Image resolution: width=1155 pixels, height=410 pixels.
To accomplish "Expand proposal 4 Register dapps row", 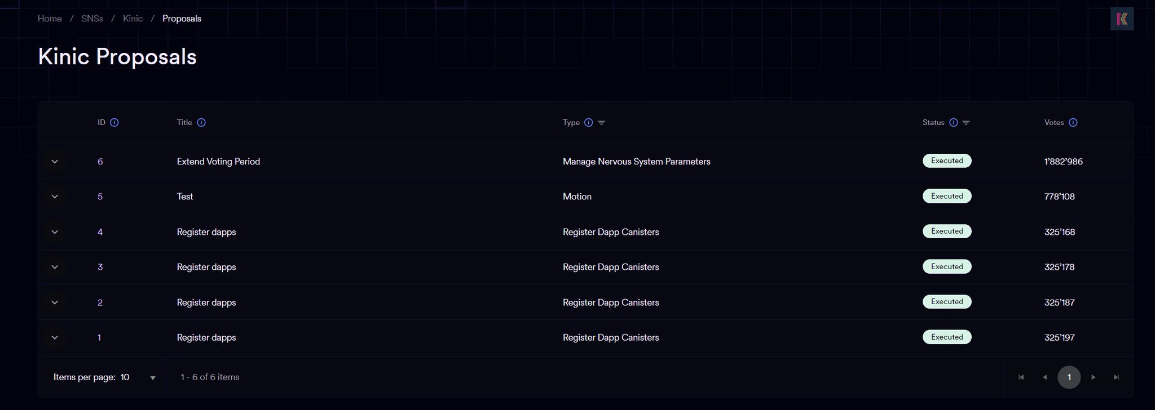I will click(55, 232).
